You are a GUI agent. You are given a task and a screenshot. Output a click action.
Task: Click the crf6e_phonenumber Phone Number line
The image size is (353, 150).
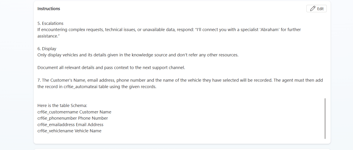73,118
